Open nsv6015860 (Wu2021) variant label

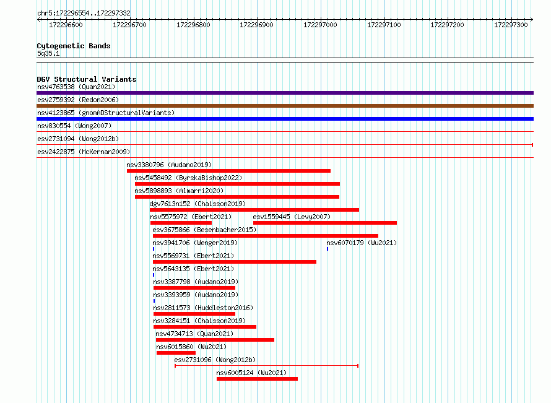191,347
